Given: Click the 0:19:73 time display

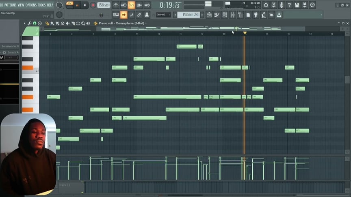Looking at the screenshot, I should (169, 5).
